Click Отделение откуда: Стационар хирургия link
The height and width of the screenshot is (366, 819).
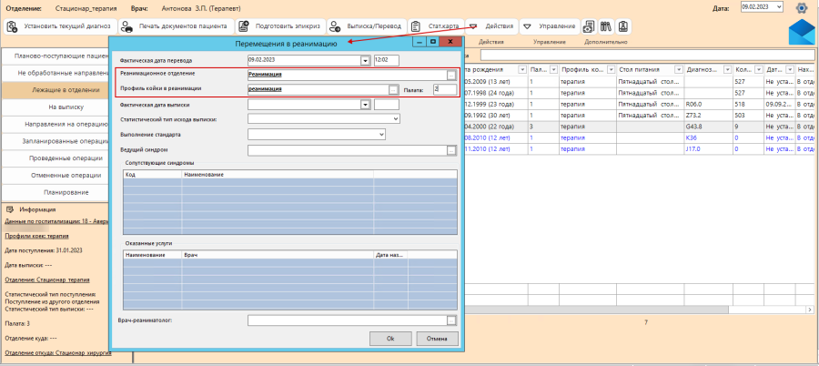pos(56,353)
